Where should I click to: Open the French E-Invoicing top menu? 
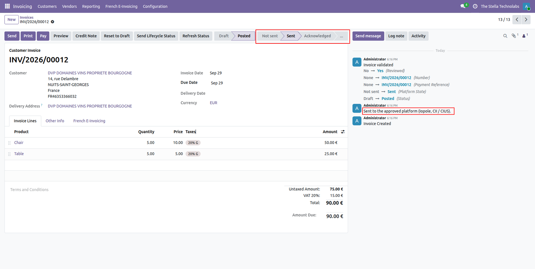click(x=121, y=6)
